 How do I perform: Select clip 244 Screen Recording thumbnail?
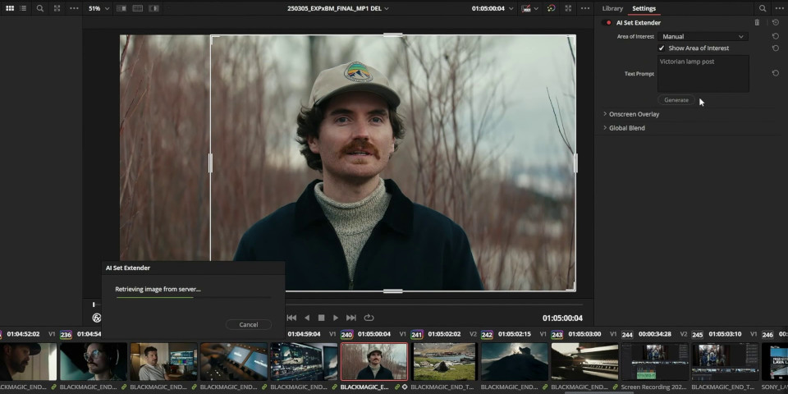pos(655,362)
